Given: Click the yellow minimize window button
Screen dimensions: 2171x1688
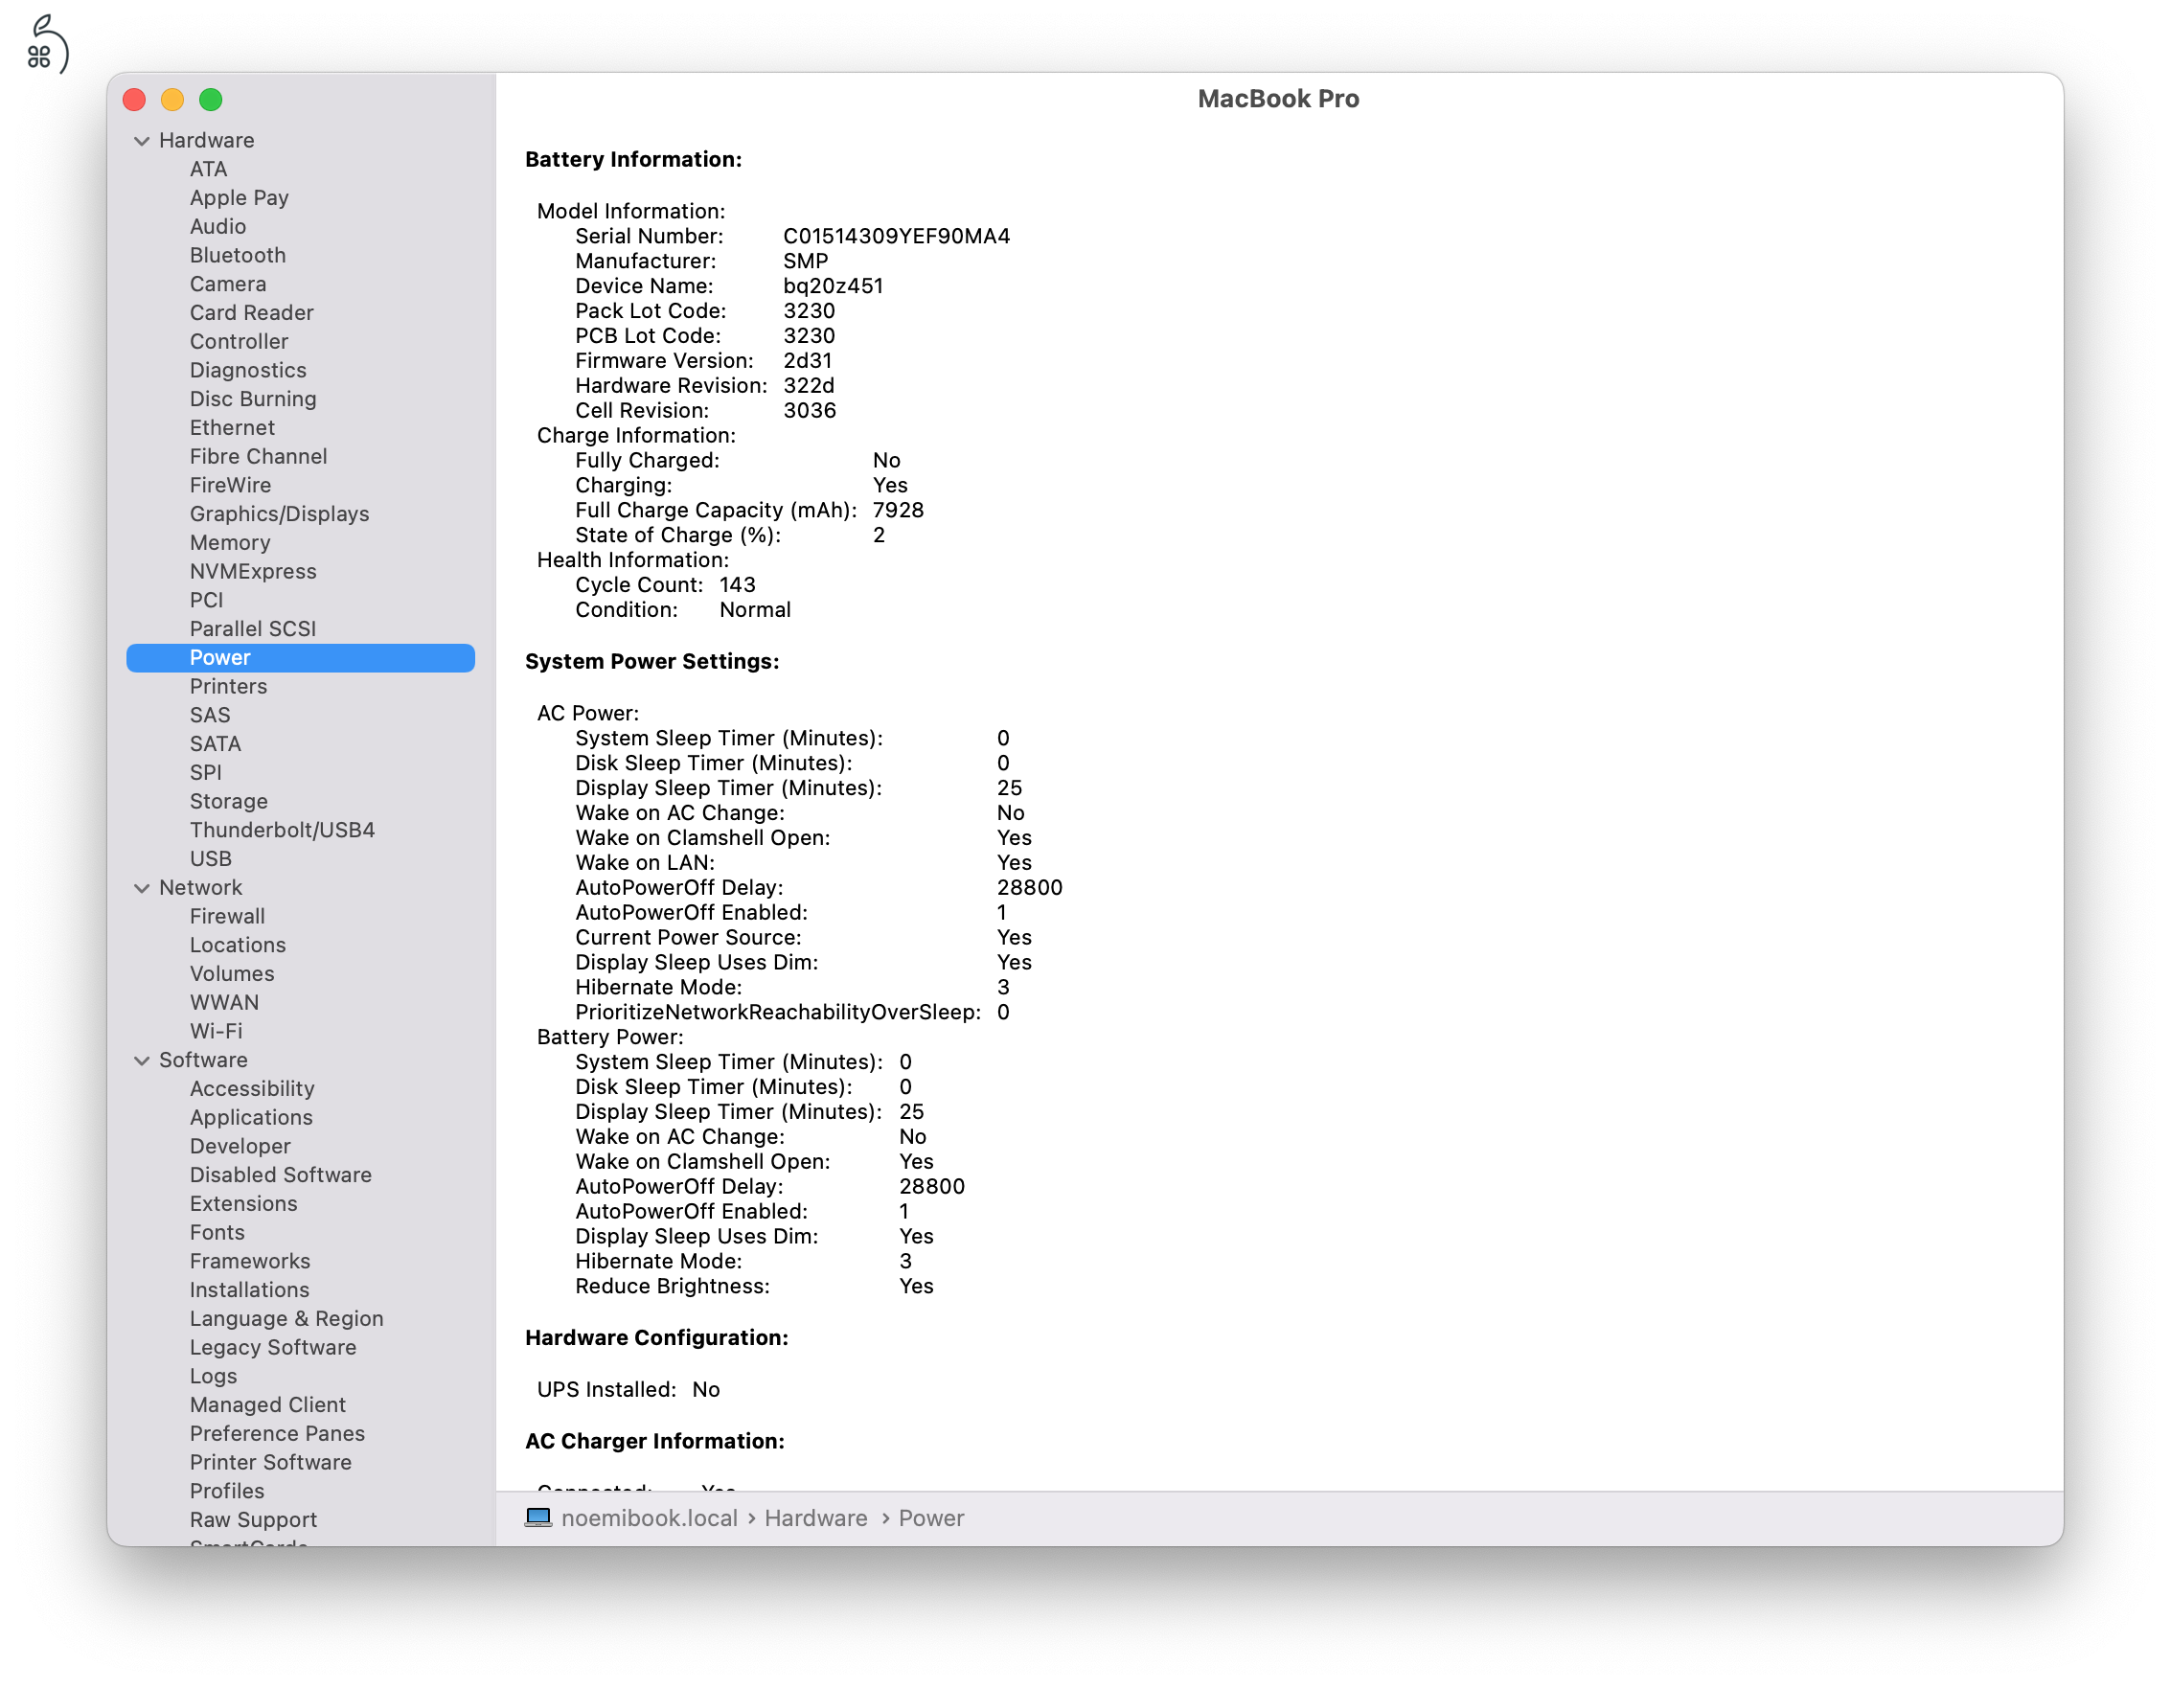Looking at the screenshot, I should 171,100.
